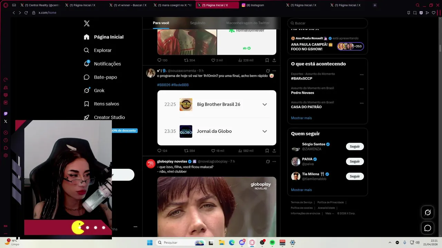Open the #RedeBBB hashtag link
This screenshot has width=442, height=248.
[180, 85]
